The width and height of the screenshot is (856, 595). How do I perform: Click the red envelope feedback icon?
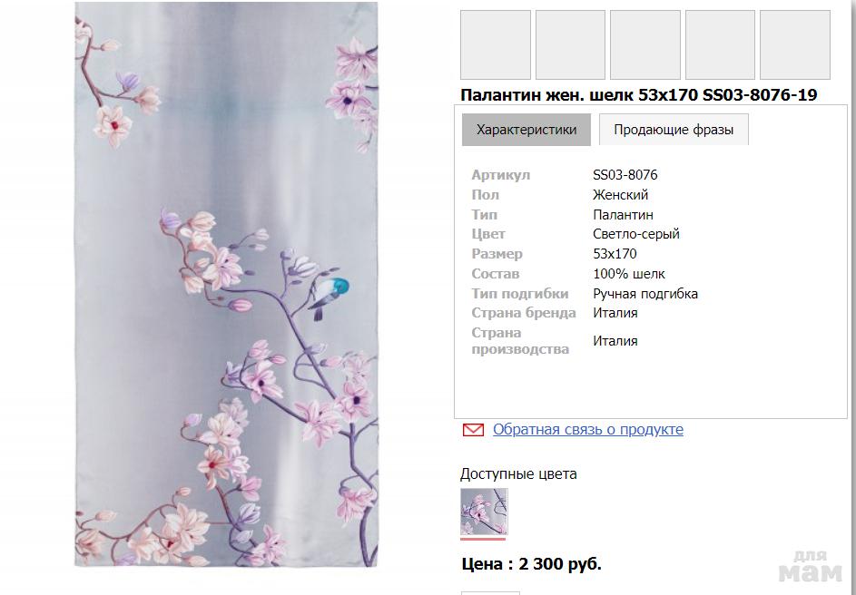[473, 430]
